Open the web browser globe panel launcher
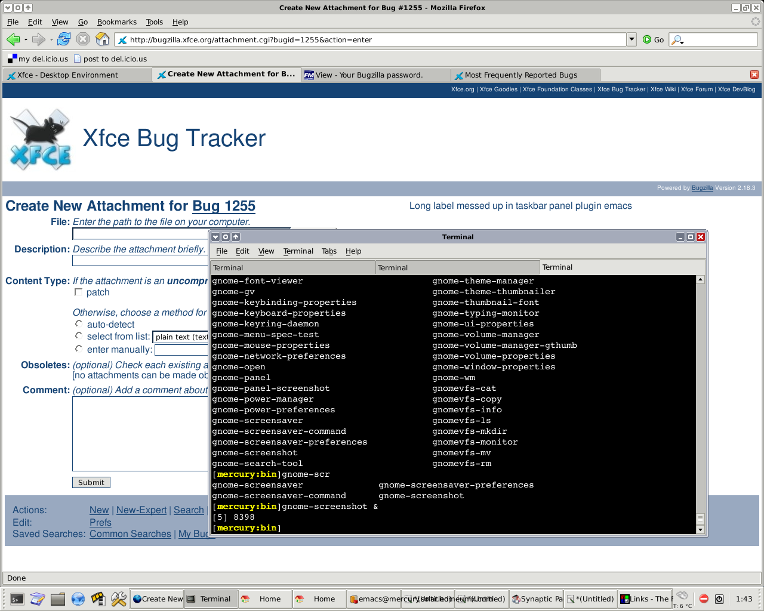 (x=78, y=599)
